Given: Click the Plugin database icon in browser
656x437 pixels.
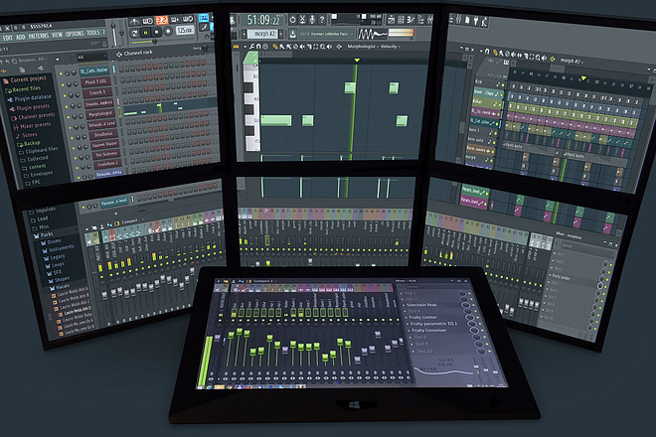Looking at the screenshot, I should (x=10, y=99).
